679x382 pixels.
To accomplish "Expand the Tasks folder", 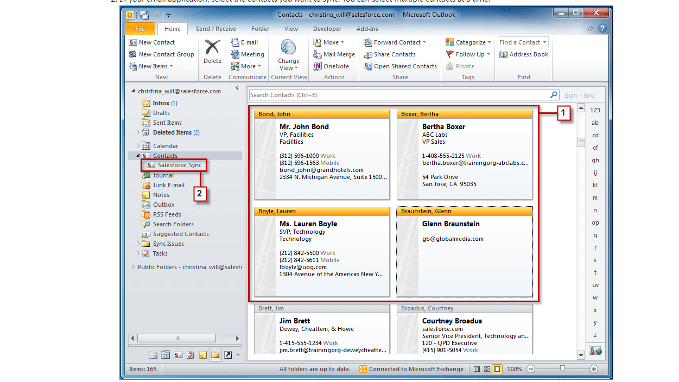I will [x=138, y=253].
